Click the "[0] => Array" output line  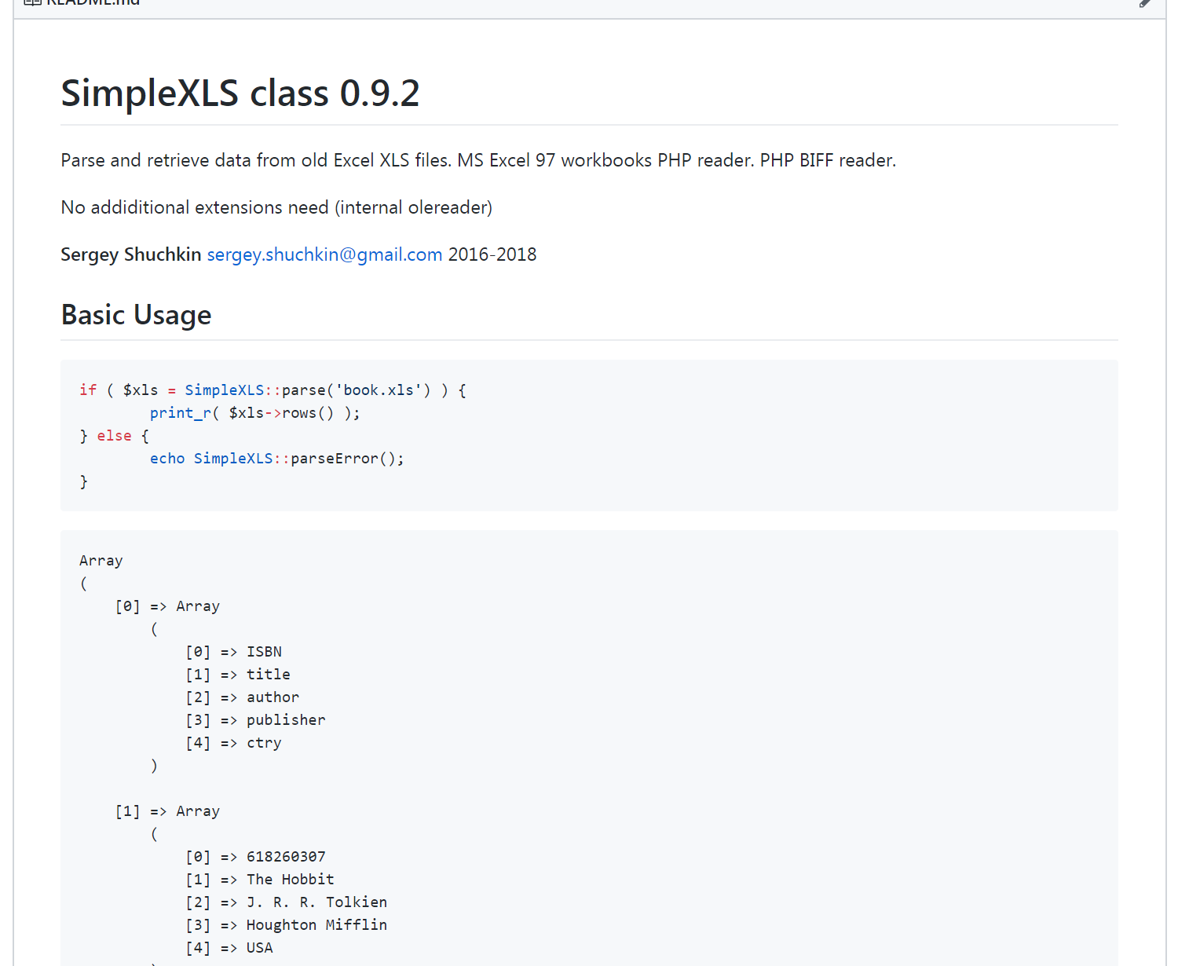click(x=167, y=606)
